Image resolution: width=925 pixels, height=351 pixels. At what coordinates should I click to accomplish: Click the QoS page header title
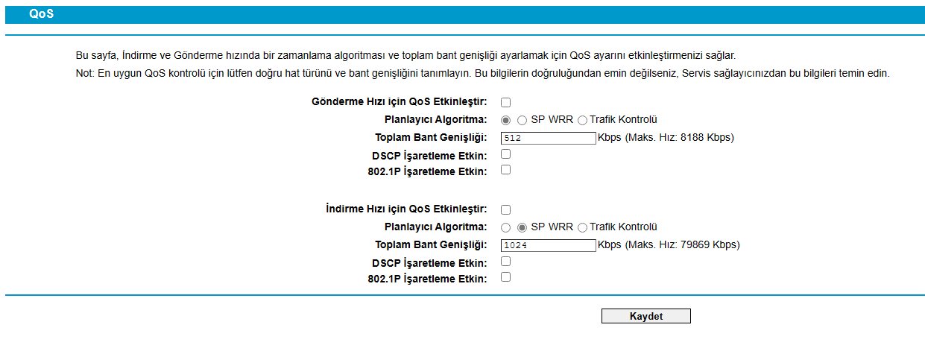point(42,14)
